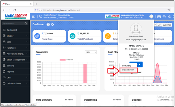Click the phone helpline icon
The height and width of the screenshot is (107, 175).
point(41,16)
